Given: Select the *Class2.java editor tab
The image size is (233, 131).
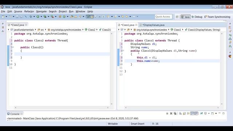Looking at the screenshot, I should (17, 25).
